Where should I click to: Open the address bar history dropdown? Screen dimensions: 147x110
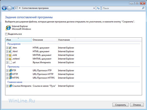pyautogui.click(x=94, y=8)
